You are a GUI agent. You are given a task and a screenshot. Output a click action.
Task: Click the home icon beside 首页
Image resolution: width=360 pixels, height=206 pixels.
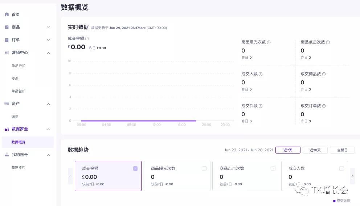pyautogui.click(x=7, y=14)
